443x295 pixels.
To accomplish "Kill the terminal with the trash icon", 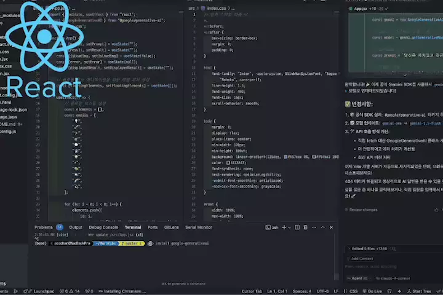I will point(305,227).
